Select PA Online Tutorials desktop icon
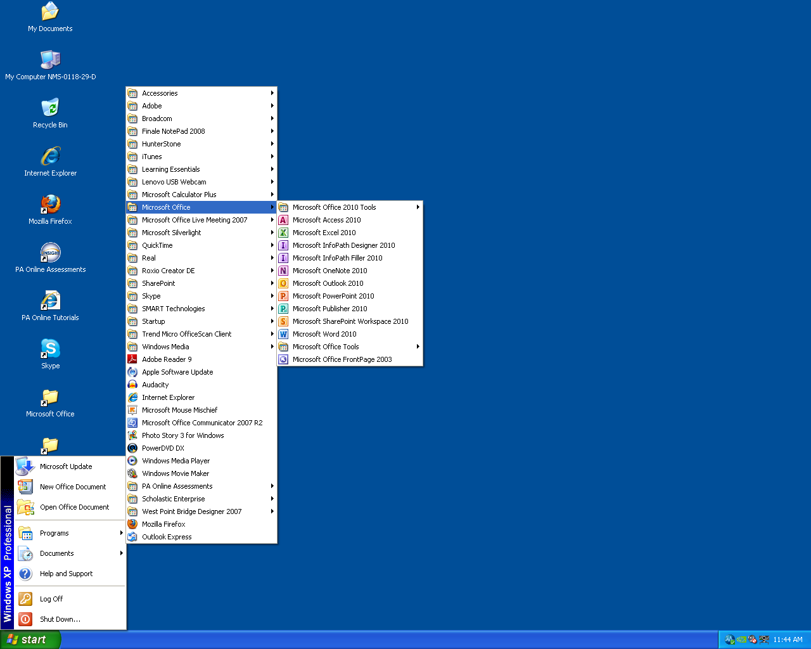Image resolution: width=811 pixels, height=649 pixels. 50,300
